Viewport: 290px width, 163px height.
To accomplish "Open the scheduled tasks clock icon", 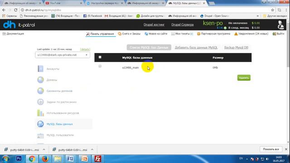I will 40,102.
